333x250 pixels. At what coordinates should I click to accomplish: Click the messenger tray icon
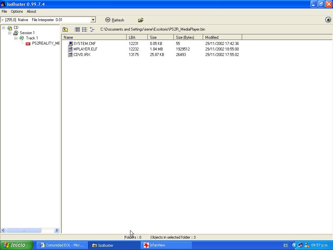[306, 245]
